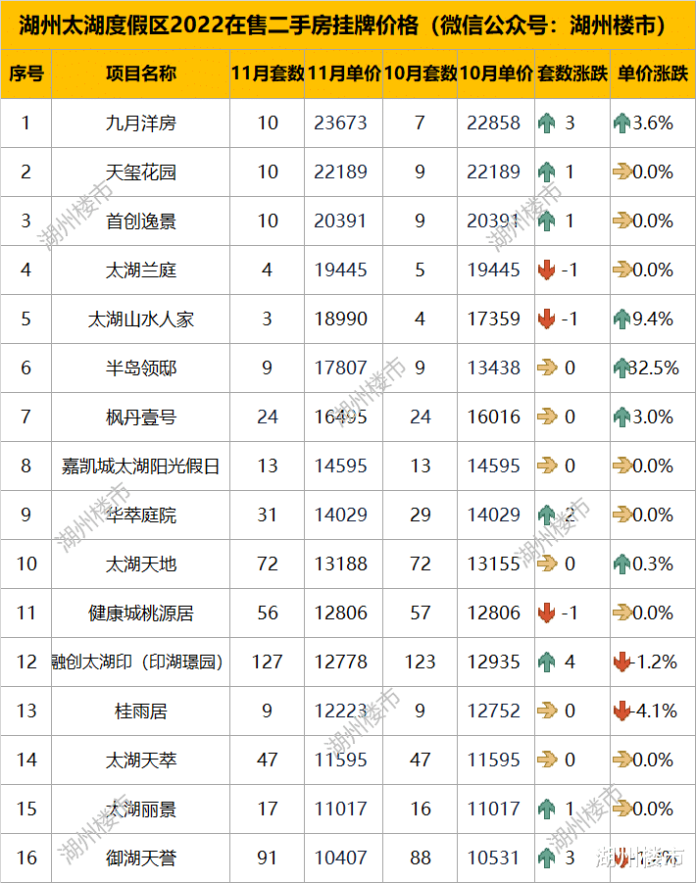Click November price 10407
Image resolution: width=696 pixels, height=883 pixels.
coord(341,858)
